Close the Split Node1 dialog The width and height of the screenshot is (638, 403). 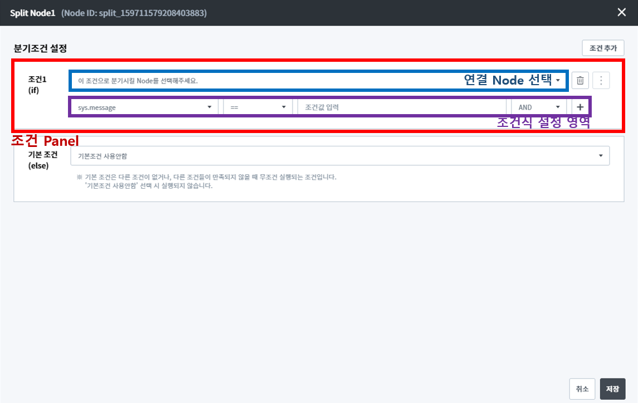pos(622,12)
